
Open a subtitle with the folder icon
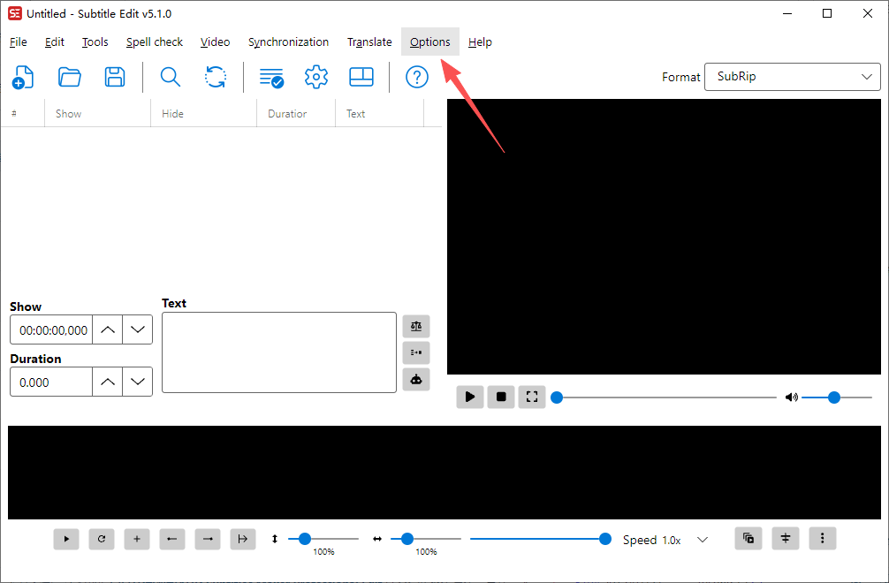(69, 77)
